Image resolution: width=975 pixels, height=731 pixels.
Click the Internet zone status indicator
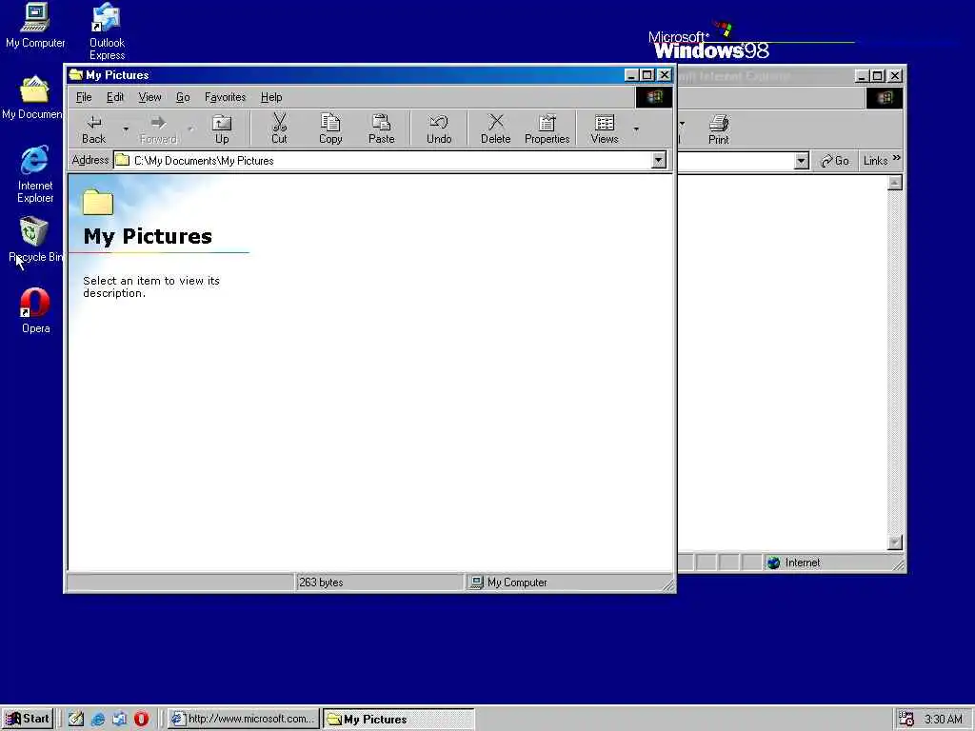793,563
